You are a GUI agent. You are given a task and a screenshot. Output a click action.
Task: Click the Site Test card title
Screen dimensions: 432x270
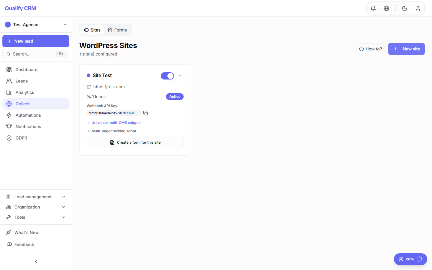click(x=102, y=75)
